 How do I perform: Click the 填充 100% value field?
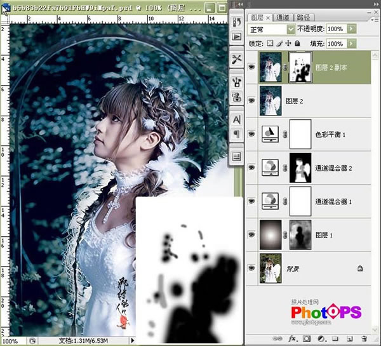(x=337, y=44)
